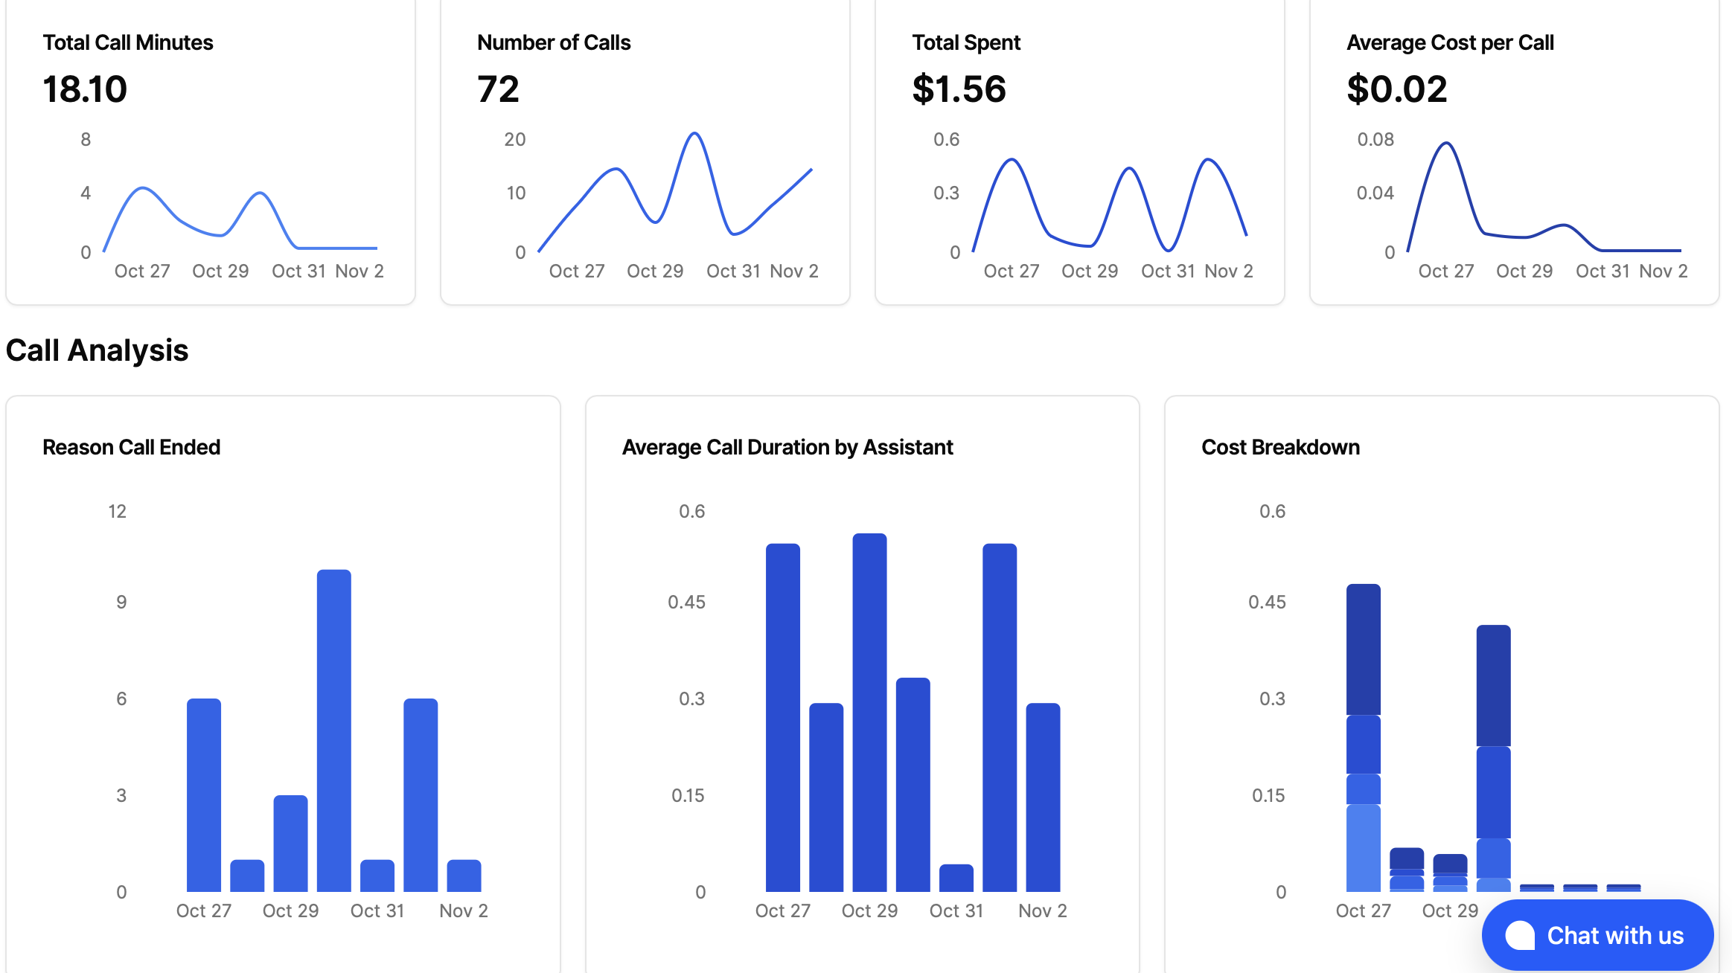
Task: Click the tallest bar in Reason Call Ended
Action: coord(333,729)
